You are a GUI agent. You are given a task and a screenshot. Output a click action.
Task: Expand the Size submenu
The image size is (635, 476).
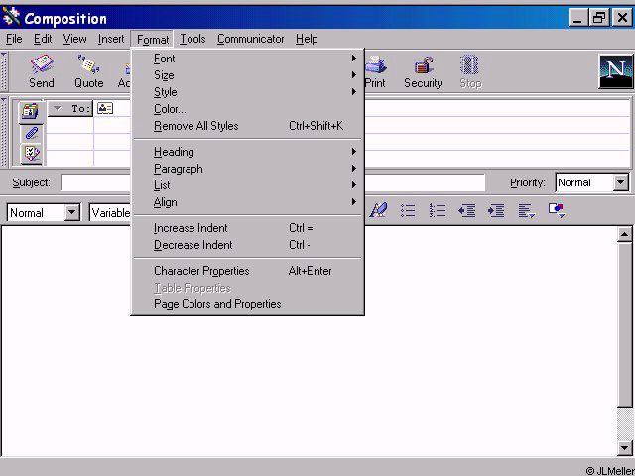click(x=248, y=75)
